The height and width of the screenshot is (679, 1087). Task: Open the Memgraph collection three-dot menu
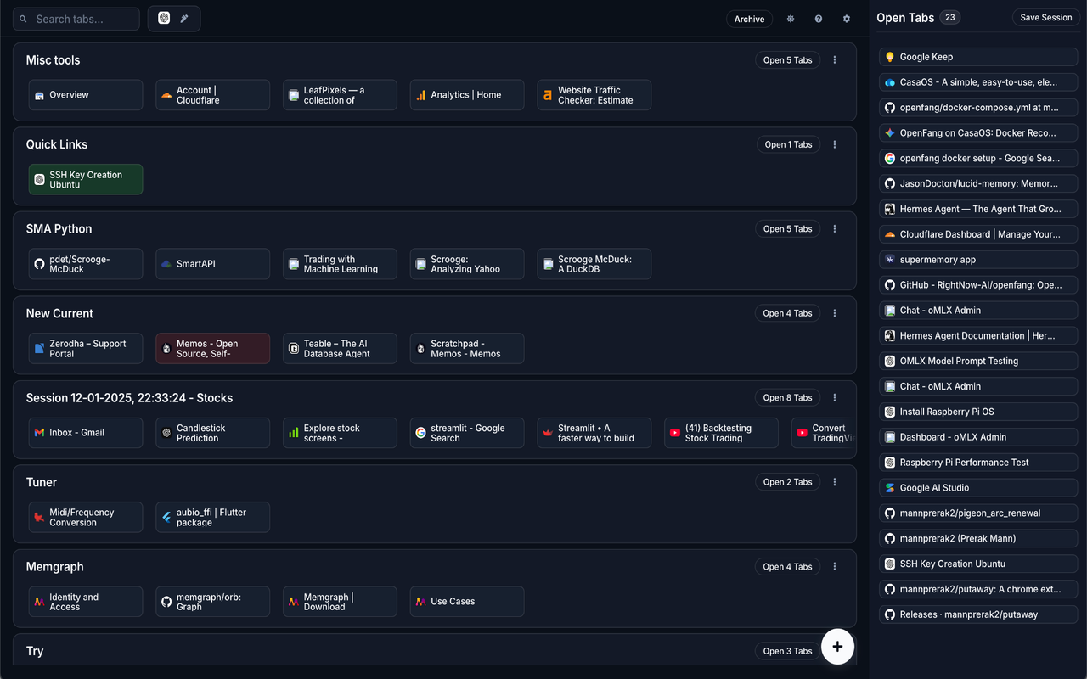tap(835, 567)
